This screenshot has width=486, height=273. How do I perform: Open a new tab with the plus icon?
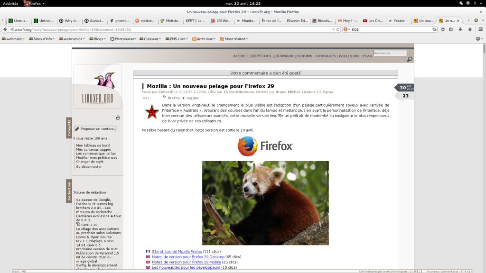tap(476, 21)
